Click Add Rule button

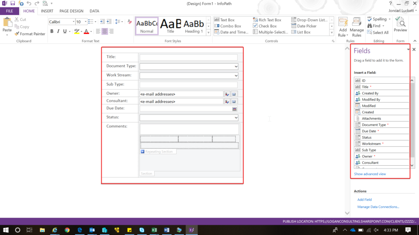(343, 27)
